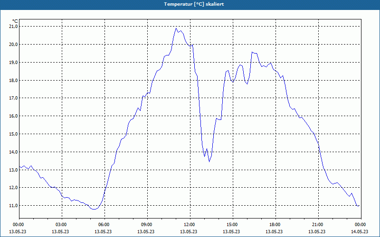This screenshot has height=237, width=380.
Task: Click the 13.05.23 date under 12:00
Action: coord(189,232)
